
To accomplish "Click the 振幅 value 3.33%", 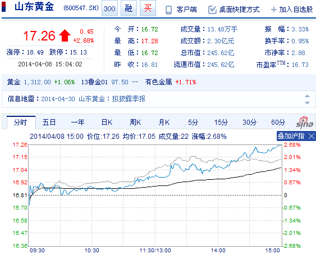I will pyautogui.click(x=300, y=29).
